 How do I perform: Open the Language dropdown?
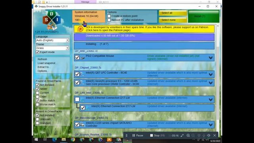point(52,40)
